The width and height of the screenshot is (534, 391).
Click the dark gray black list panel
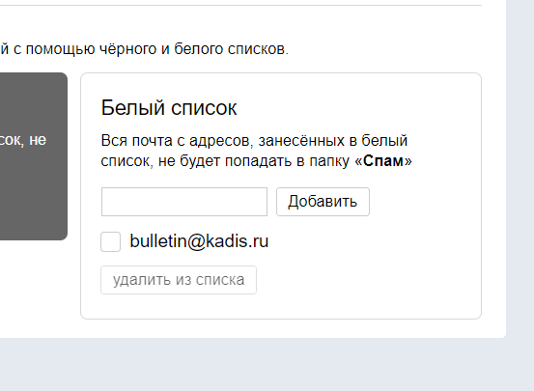(34, 156)
